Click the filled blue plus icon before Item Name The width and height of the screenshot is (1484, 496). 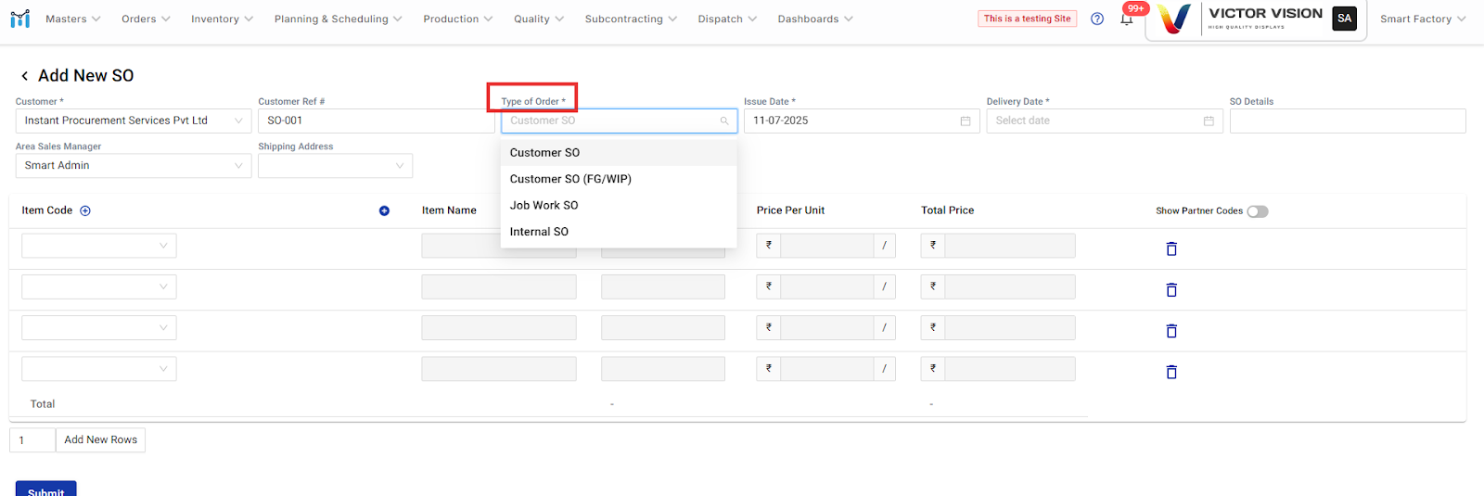(384, 210)
